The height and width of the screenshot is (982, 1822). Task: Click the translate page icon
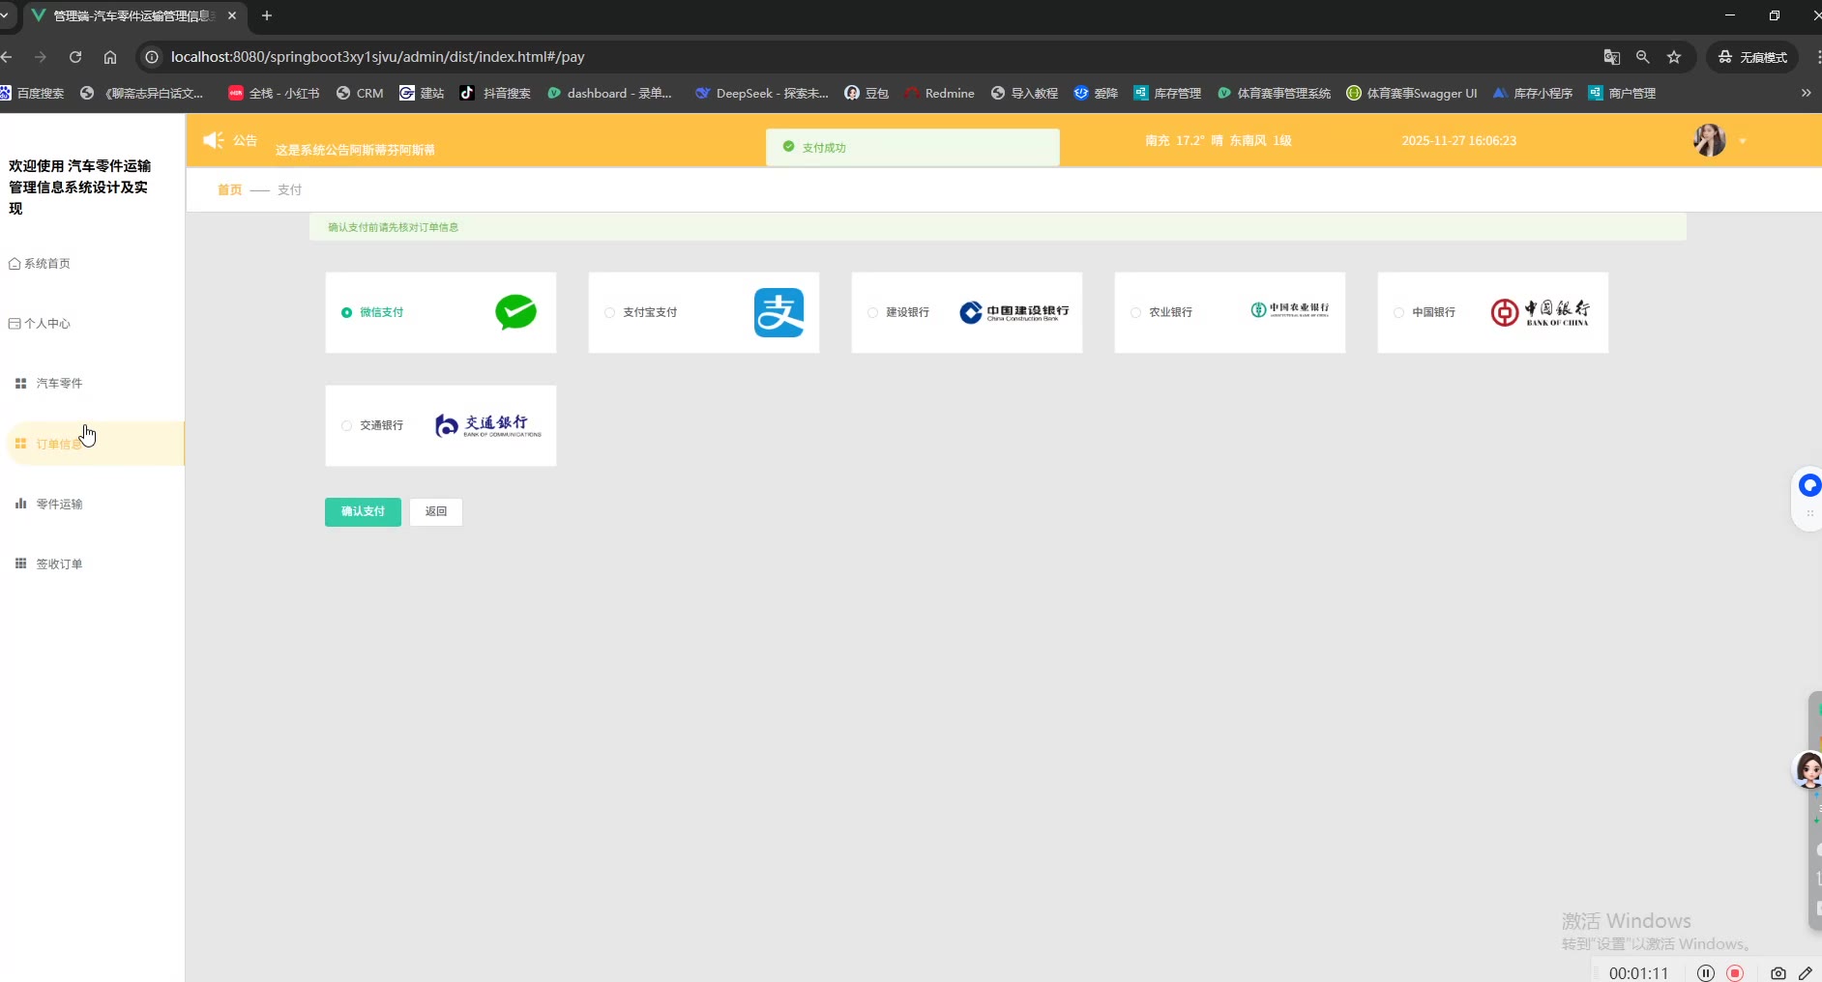(1612, 57)
